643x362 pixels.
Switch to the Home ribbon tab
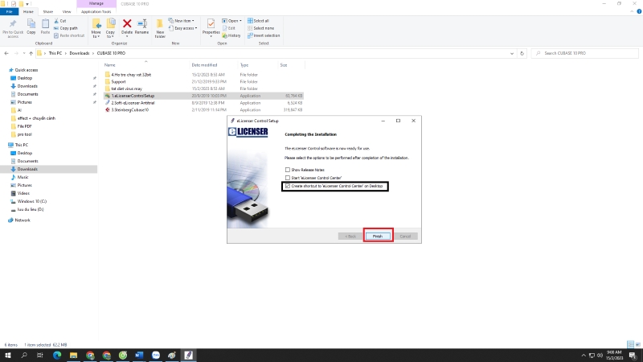click(x=28, y=11)
